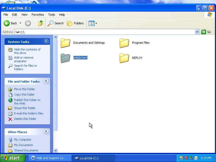Click the taskbar clock showing 3:15 PM
The width and height of the screenshot is (216, 162).
point(206,158)
